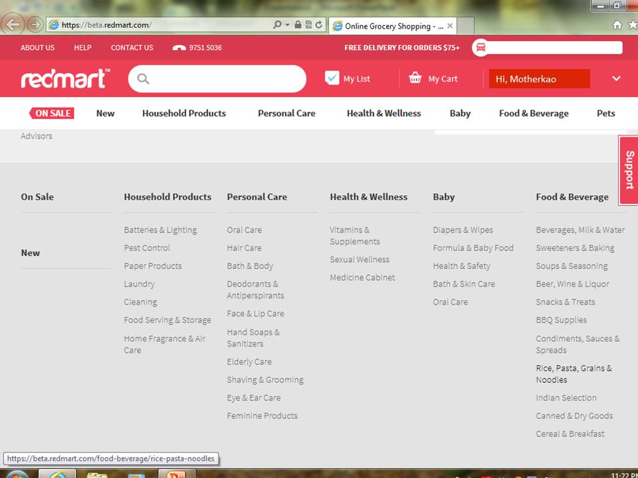The image size is (638, 478).
Task: Open Pest Control category
Action: pyautogui.click(x=147, y=248)
